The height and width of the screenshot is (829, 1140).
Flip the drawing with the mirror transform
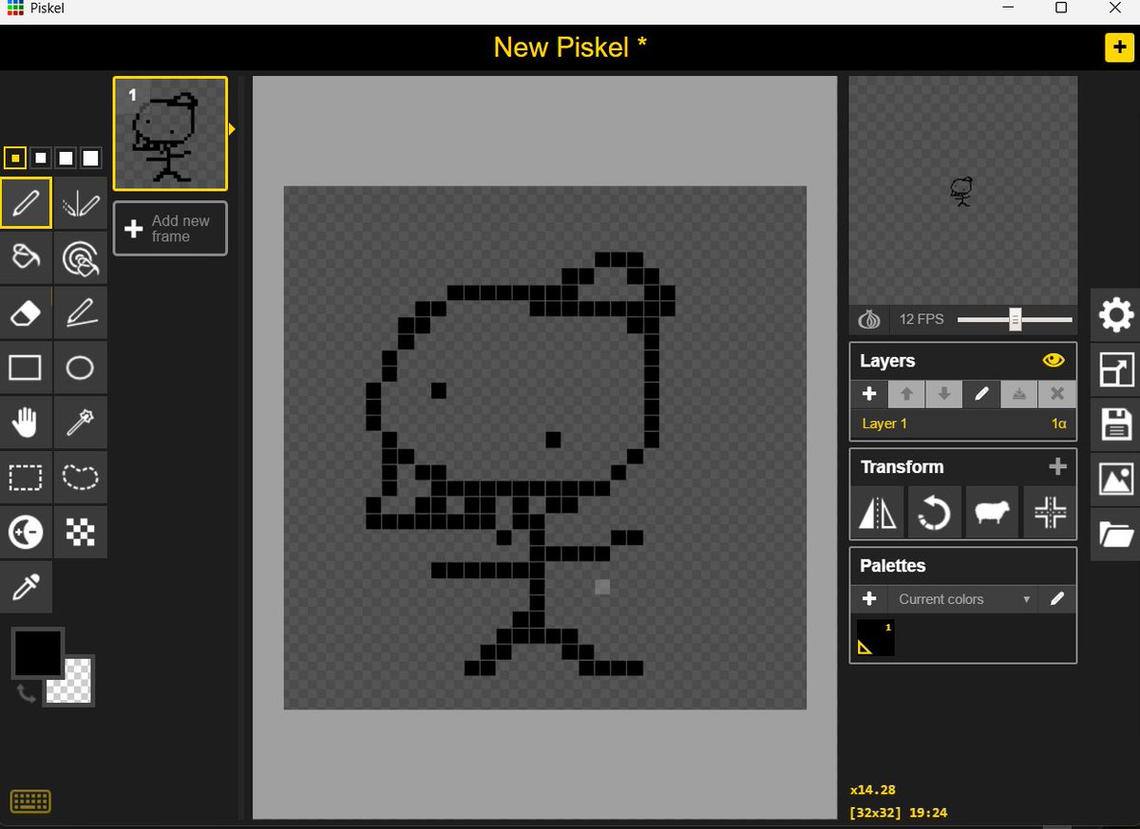pyautogui.click(x=878, y=513)
